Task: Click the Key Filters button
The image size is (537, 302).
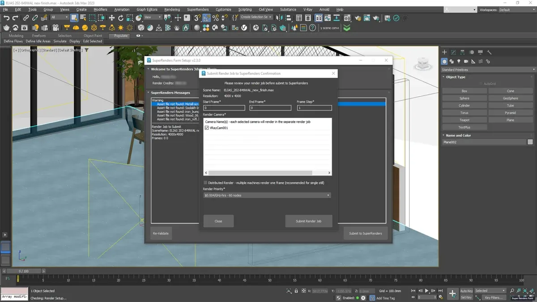Action: (494, 298)
